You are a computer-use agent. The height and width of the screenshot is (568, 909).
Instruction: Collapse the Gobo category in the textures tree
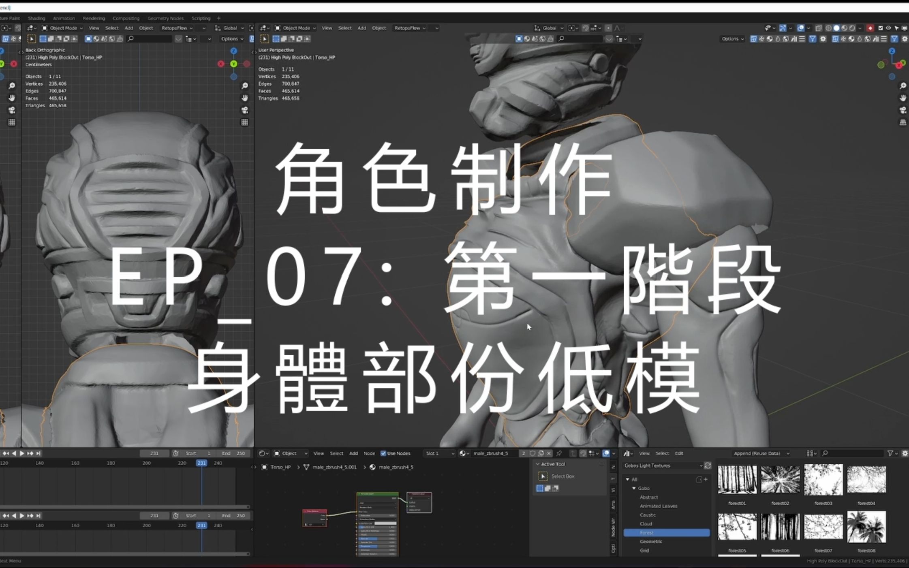[634, 488]
